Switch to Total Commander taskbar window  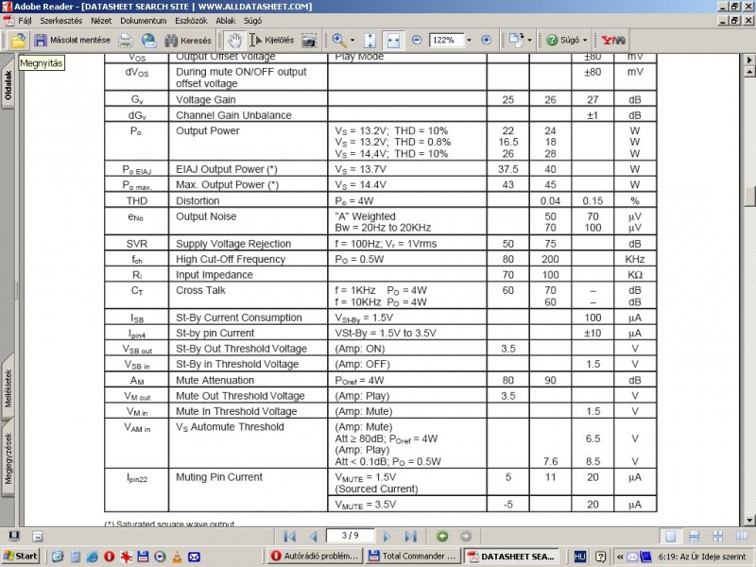pos(413,556)
